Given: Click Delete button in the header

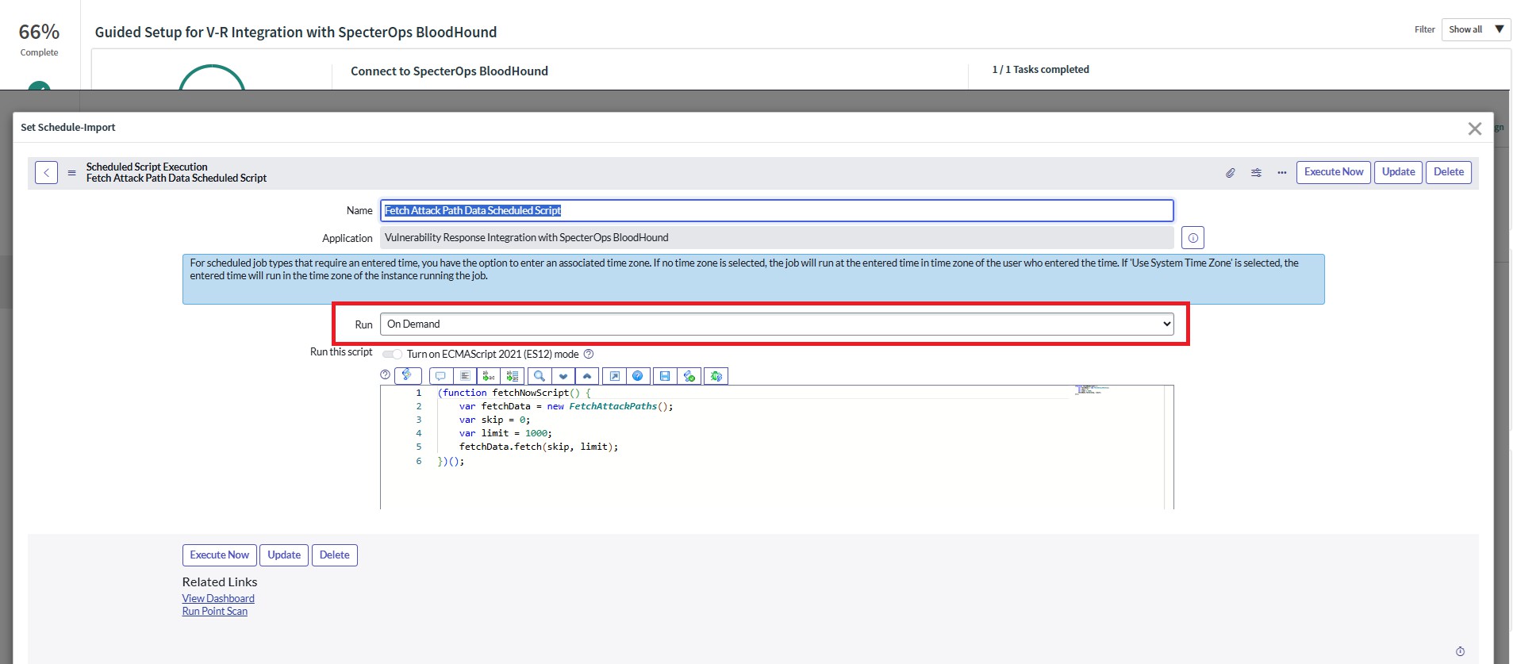Looking at the screenshot, I should coord(1448,172).
